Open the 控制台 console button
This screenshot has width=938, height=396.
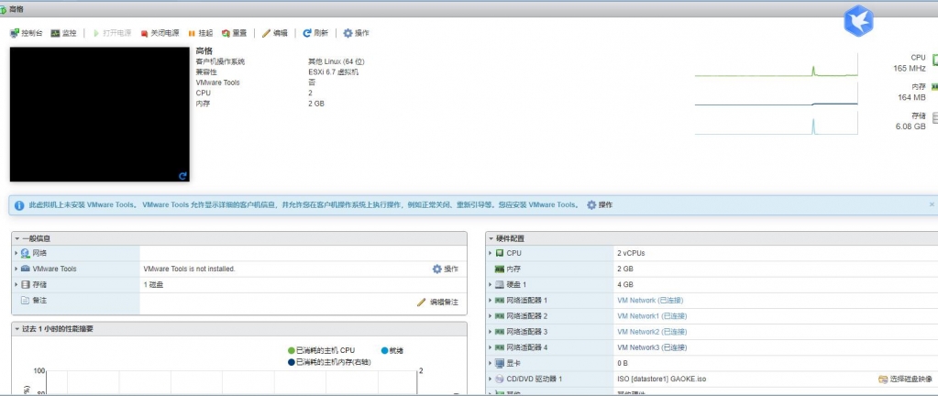[x=27, y=34]
